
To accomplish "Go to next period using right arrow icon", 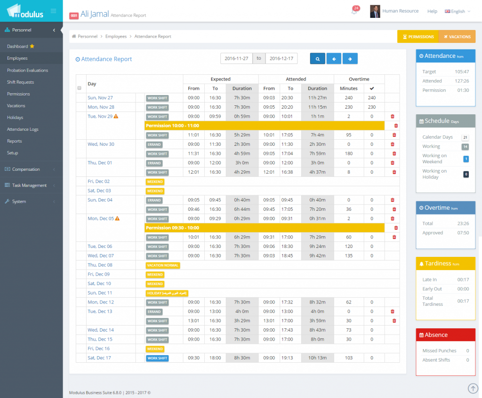I will [x=350, y=59].
